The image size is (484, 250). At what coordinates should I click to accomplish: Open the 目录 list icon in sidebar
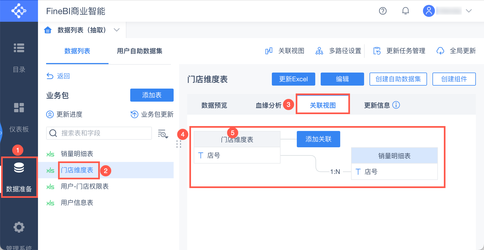[19, 48]
